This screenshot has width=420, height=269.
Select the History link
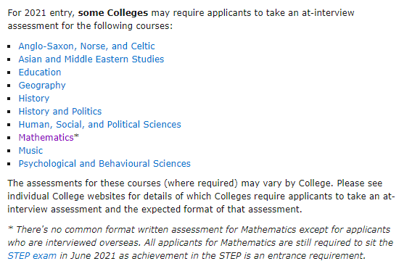(x=34, y=99)
